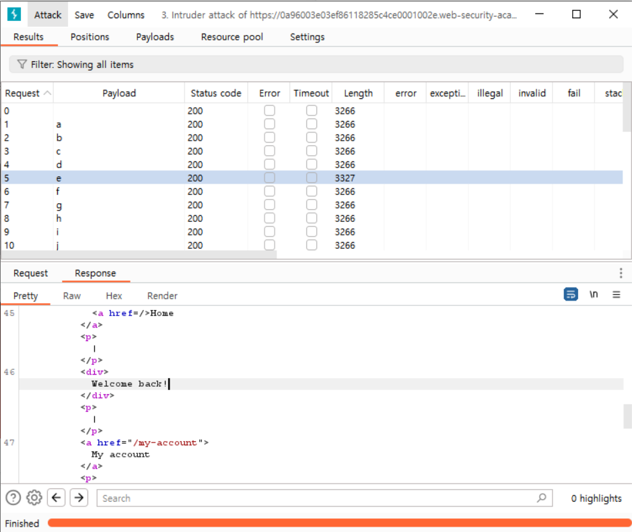Go to next search match arrow
The height and width of the screenshot is (532, 632).
(79, 498)
